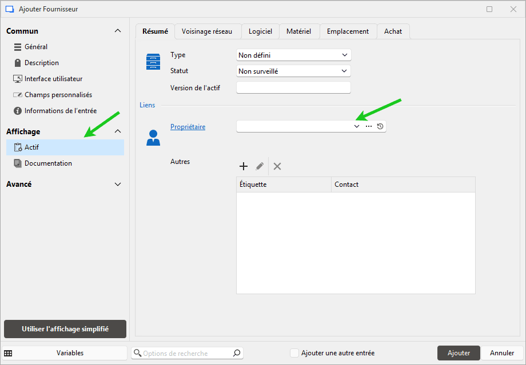
Task: Click the pencil edit icon under Autres
Action: (260, 166)
